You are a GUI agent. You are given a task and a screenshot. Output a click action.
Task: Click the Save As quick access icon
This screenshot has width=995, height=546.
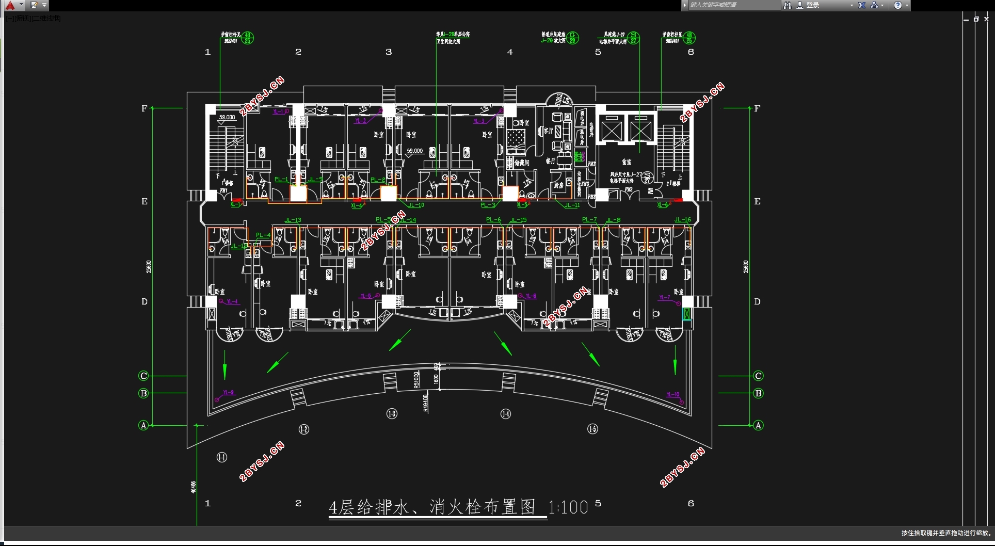(x=34, y=5)
